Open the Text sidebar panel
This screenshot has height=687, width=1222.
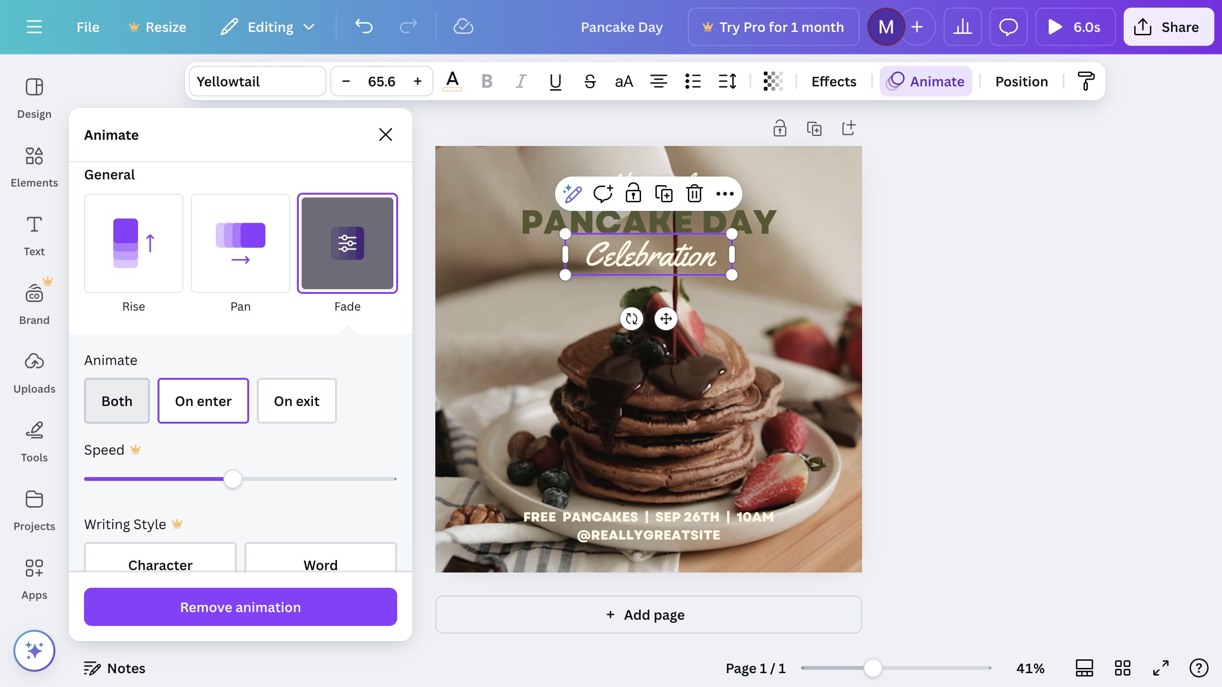pyautogui.click(x=34, y=236)
